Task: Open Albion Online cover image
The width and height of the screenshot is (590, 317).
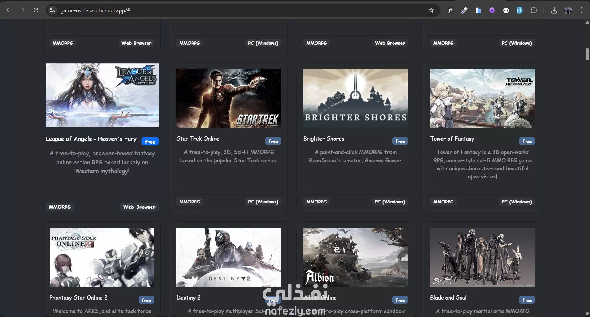Action: pos(356,257)
